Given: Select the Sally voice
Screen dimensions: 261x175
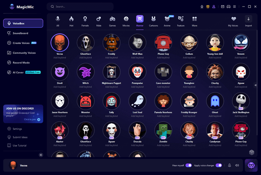Looking at the screenshot, I should pyautogui.click(x=111, y=101).
